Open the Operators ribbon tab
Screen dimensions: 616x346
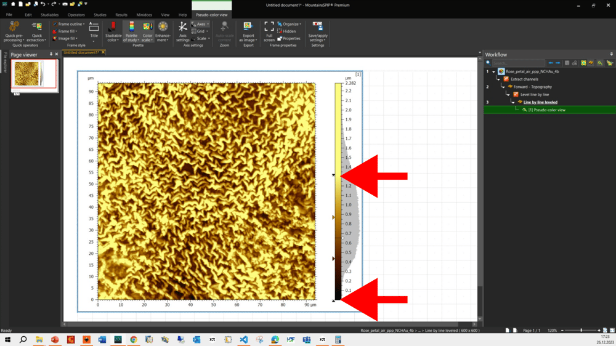76,15
